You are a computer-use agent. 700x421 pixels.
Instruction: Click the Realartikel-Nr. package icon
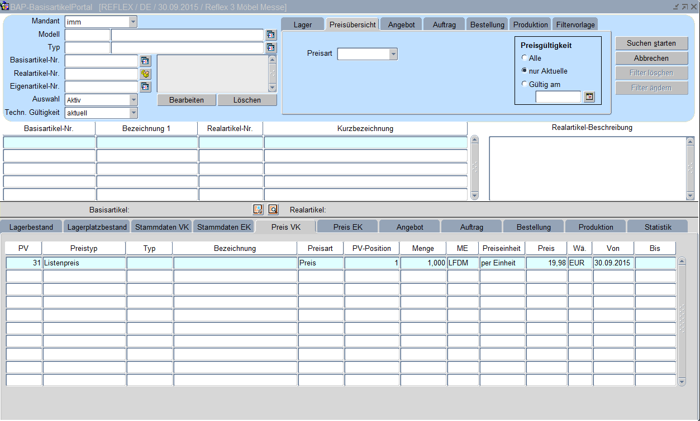tap(145, 74)
